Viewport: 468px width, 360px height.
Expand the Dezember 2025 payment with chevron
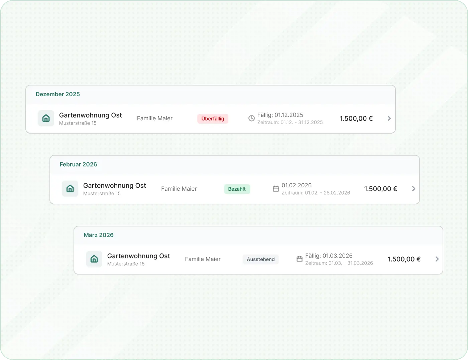[x=389, y=118]
